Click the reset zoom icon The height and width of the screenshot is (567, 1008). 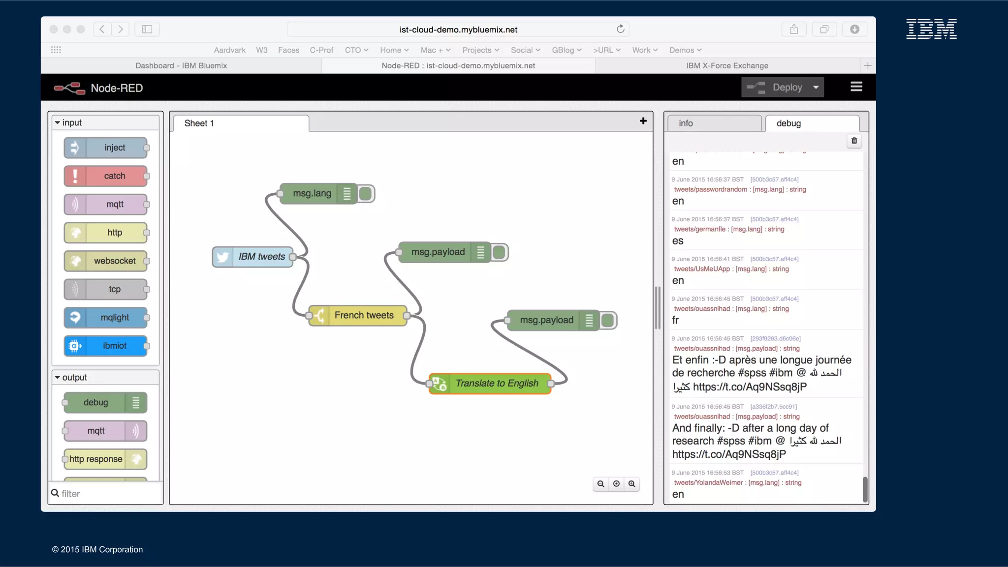click(616, 484)
